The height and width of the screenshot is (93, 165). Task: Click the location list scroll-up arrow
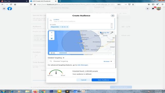(x=112, y=24)
